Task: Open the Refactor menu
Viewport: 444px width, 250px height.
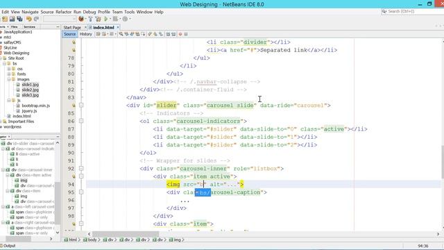Action: coord(63,12)
